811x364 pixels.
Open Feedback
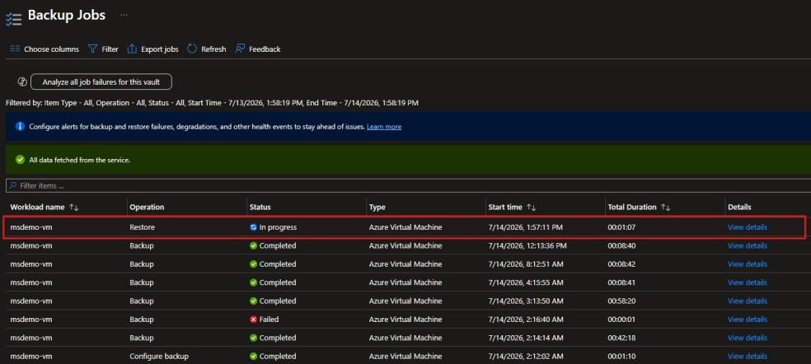pyautogui.click(x=258, y=49)
